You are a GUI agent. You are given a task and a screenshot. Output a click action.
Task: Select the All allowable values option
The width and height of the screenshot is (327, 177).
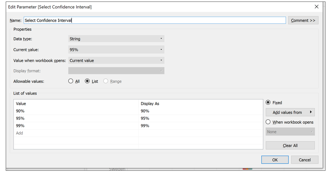[71, 81]
